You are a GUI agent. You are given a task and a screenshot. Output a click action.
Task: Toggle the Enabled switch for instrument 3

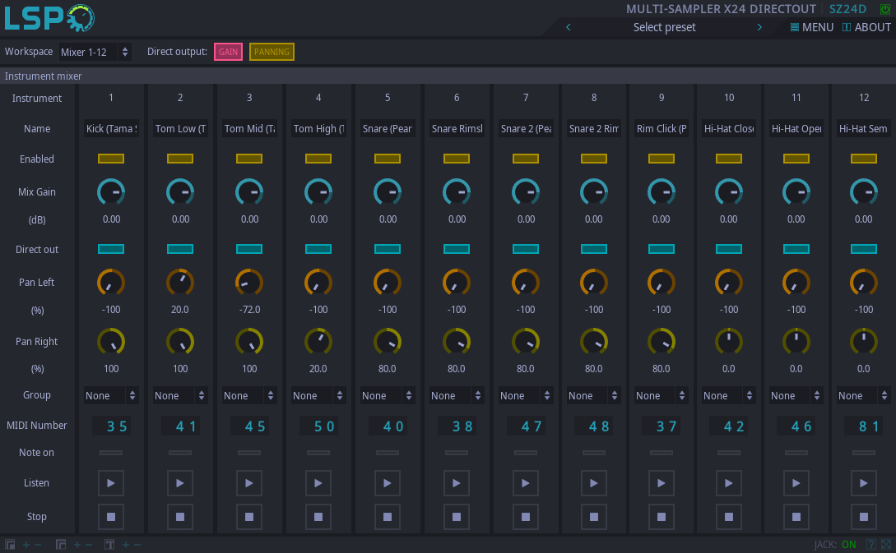[x=249, y=159]
